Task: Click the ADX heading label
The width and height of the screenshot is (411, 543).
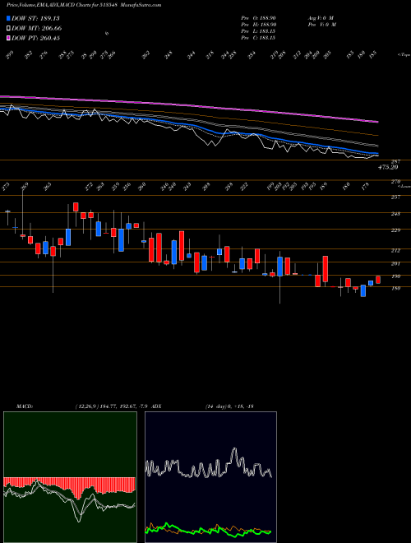Action: tap(156, 406)
